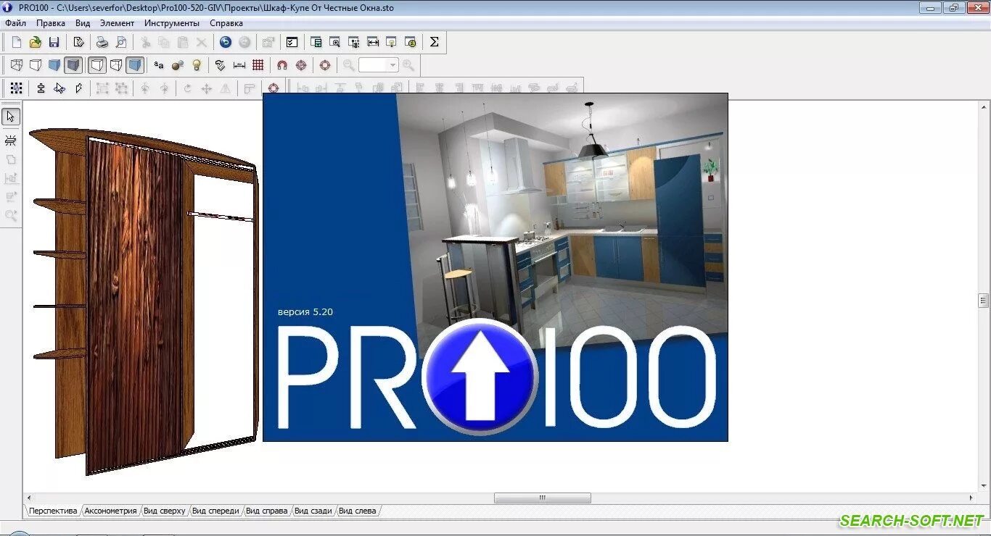Switch to the Вид сзади tab
This screenshot has height=536, width=991.
[x=313, y=511]
